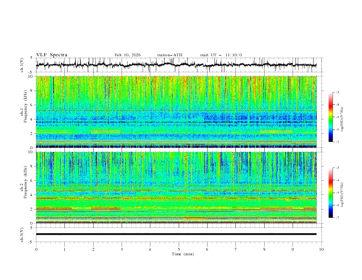
Task: Click time-axis tick label "3"
Action: point(122,249)
